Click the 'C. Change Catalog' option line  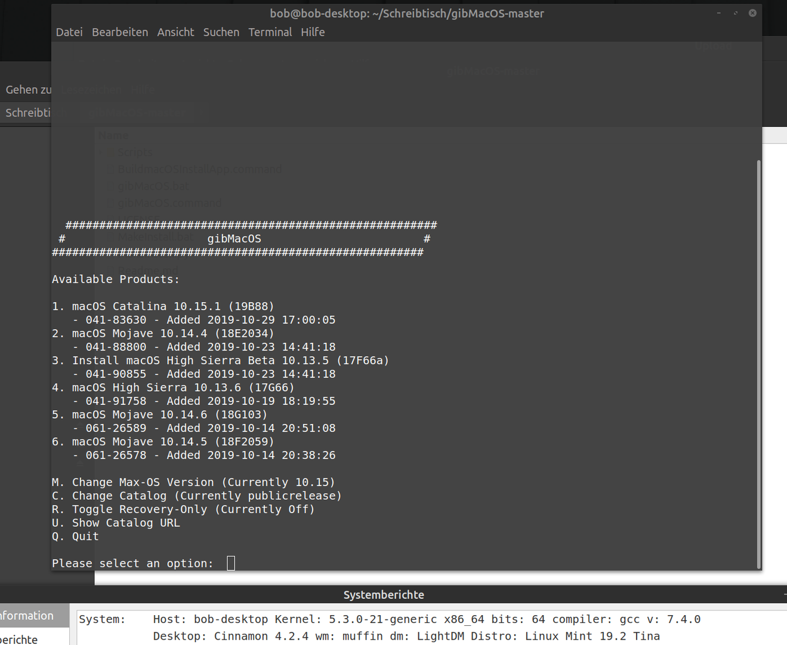click(197, 496)
